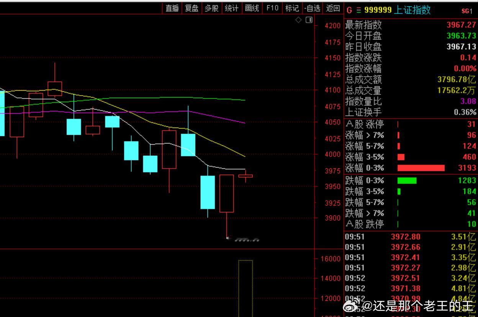Select tick trade priced 3972.80
Image resolution: width=478 pixels, height=317 pixels.
pyautogui.click(x=405, y=237)
